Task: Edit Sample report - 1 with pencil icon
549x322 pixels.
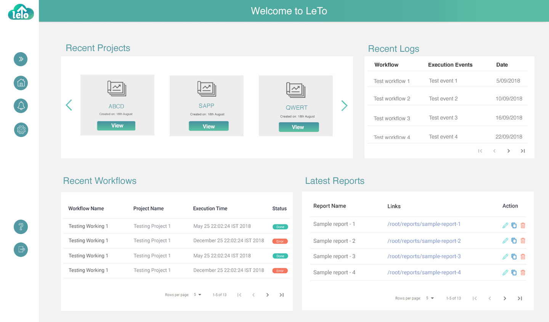Action: pos(505,225)
